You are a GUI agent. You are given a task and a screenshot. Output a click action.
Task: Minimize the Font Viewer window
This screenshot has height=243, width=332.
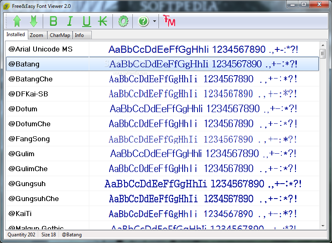tap(293, 5)
